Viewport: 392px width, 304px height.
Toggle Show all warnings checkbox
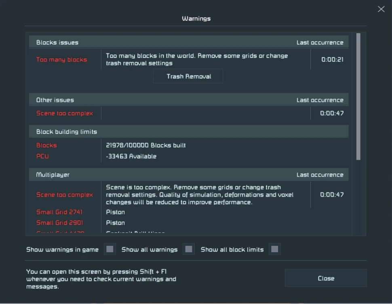click(x=189, y=249)
